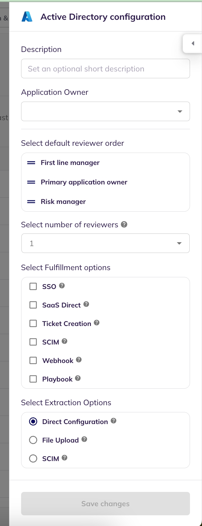
Task: Click the SaaS Direct help icon
Action: point(86,304)
